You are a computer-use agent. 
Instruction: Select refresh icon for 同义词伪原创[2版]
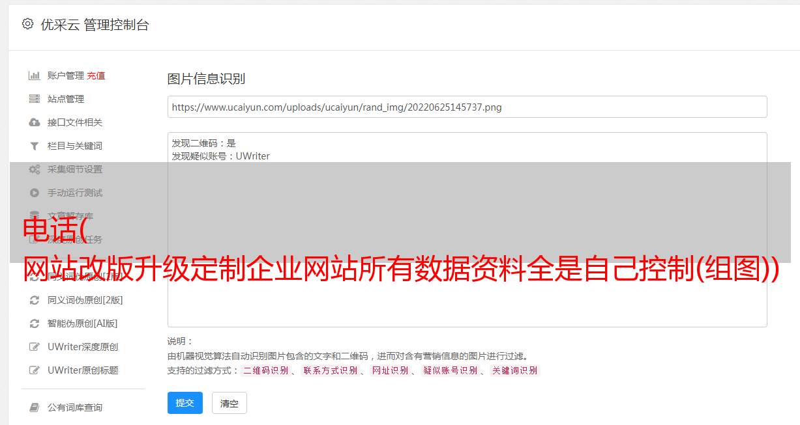tap(35, 300)
